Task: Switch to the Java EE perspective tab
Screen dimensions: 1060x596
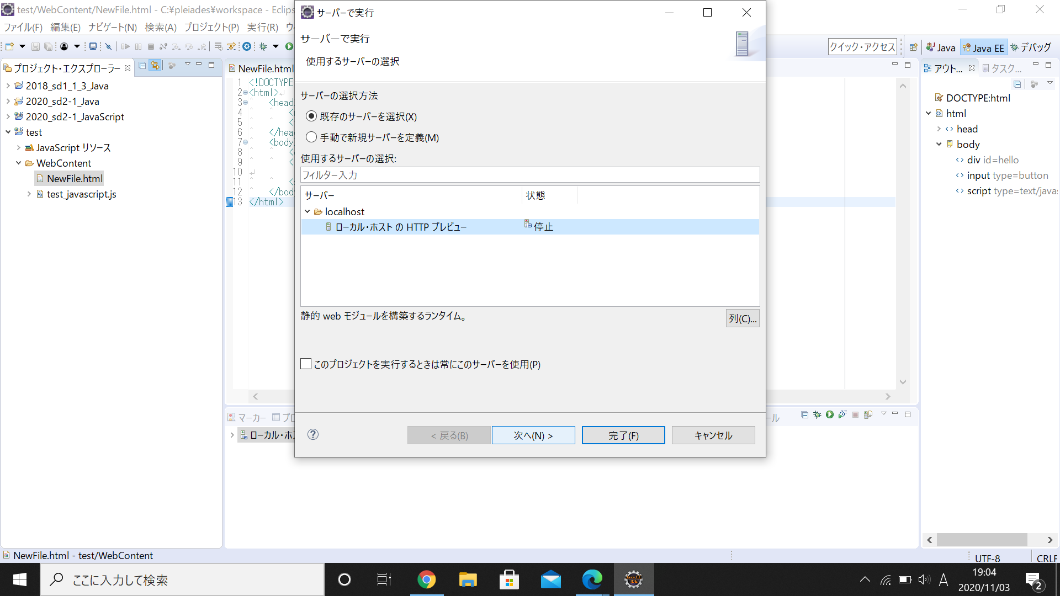Action: click(983, 47)
